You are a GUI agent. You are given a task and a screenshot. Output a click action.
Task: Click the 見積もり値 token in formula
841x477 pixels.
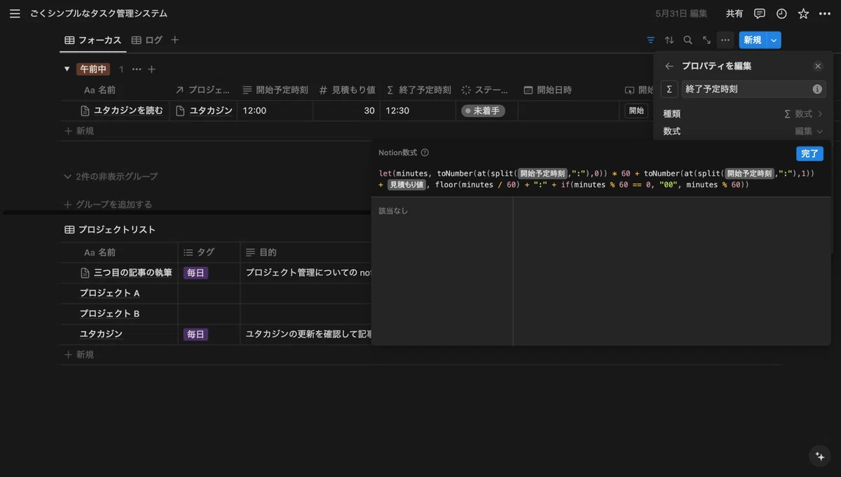406,185
